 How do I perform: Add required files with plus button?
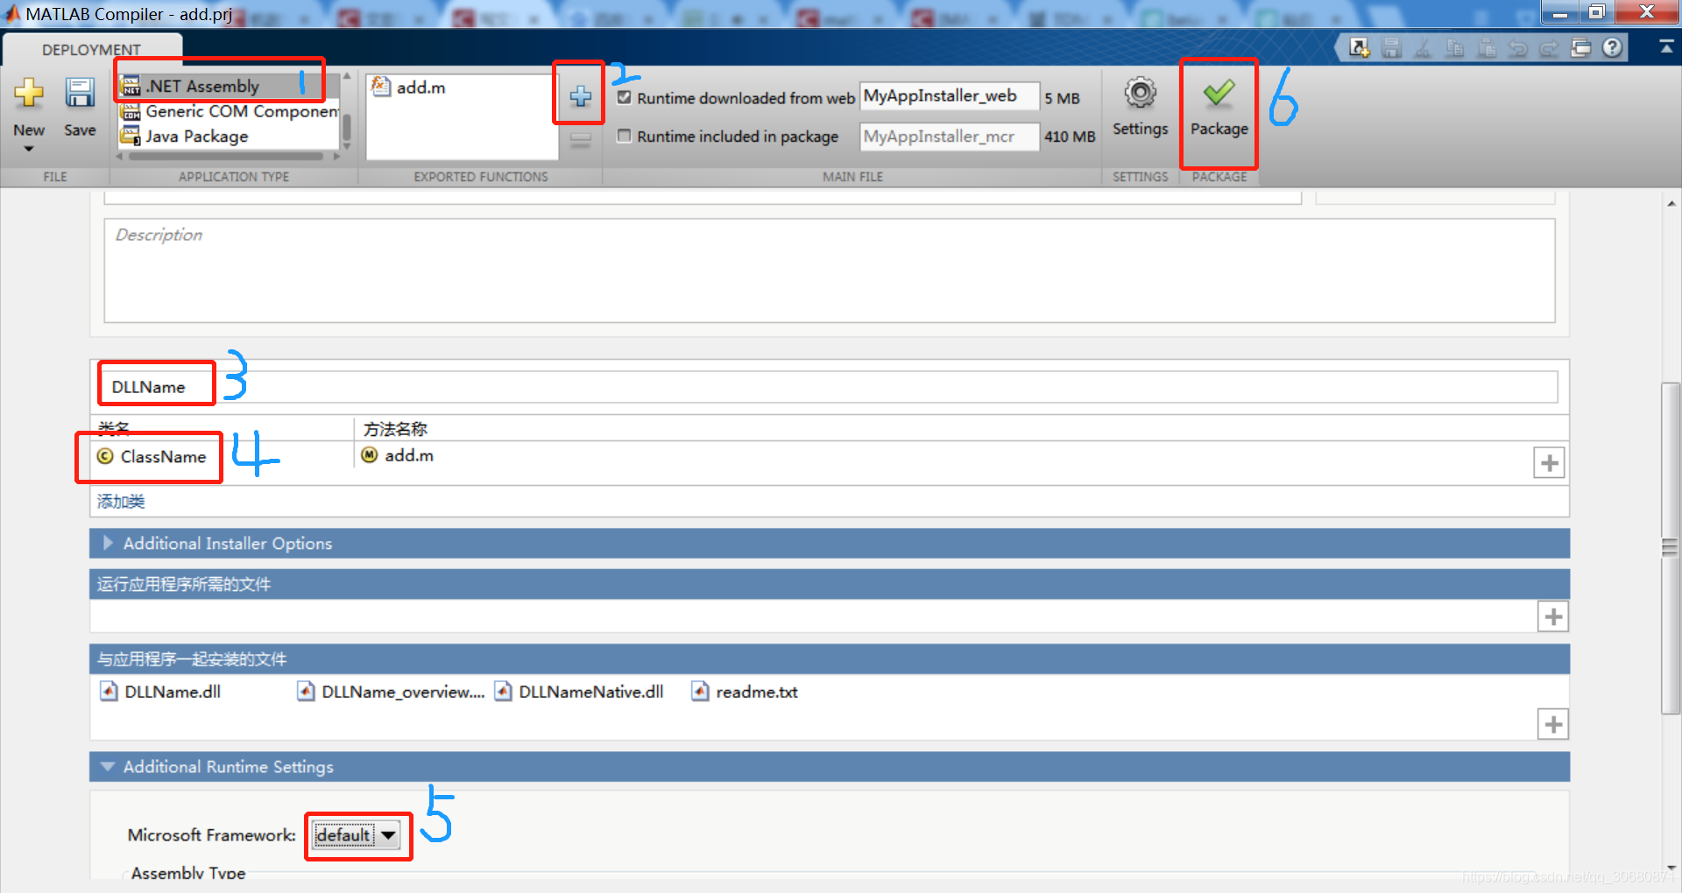pyautogui.click(x=1553, y=616)
